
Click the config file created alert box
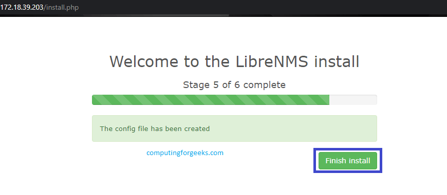coord(234,128)
